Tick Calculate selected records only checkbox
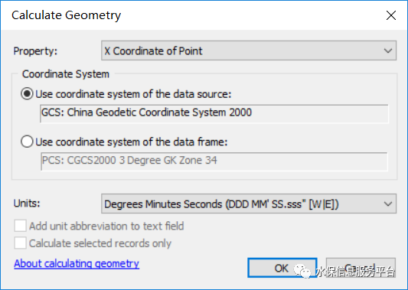 coord(20,243)
